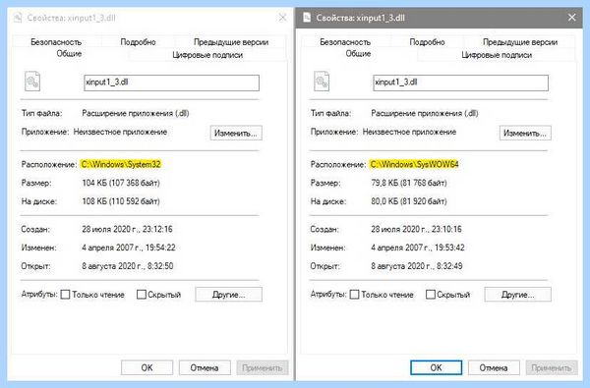
Task: Enable 'Только чтение' checkbox in the right window
Action: click(x=354, y=295)
